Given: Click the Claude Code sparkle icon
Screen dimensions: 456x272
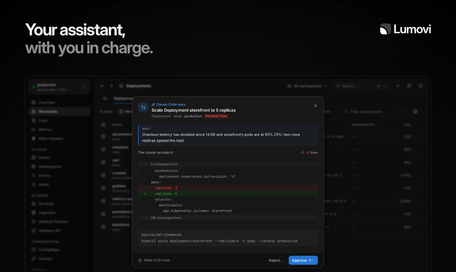Looking at the screenshot, I should [x=153, y=105].
